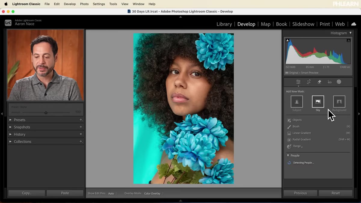
Task: Open the File menu
Action: (x=47, y=4)
